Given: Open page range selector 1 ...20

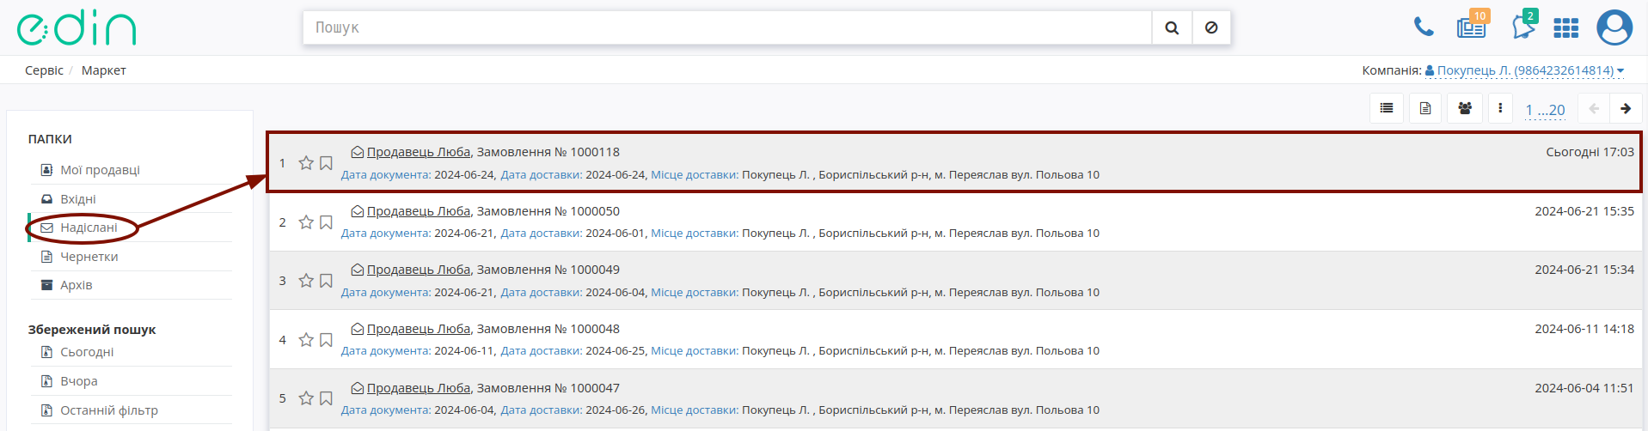Looking at the screenshot, I should [1545, 110].
